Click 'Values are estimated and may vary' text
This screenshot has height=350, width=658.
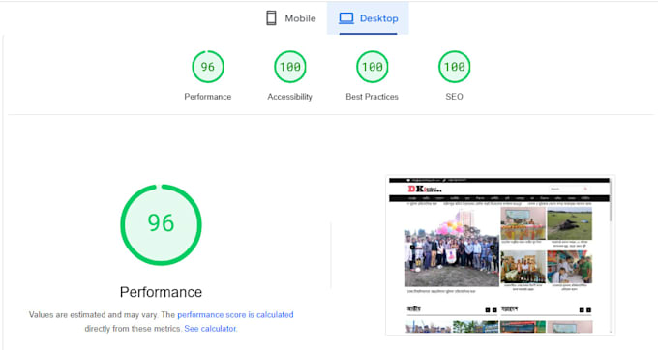(x=94, y=315)
